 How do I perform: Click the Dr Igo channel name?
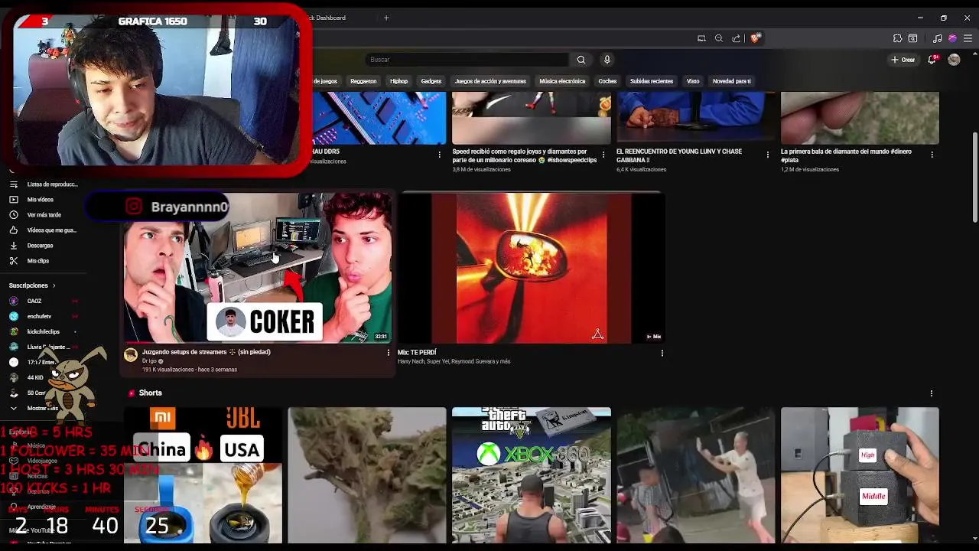click(x=148, y=361)
